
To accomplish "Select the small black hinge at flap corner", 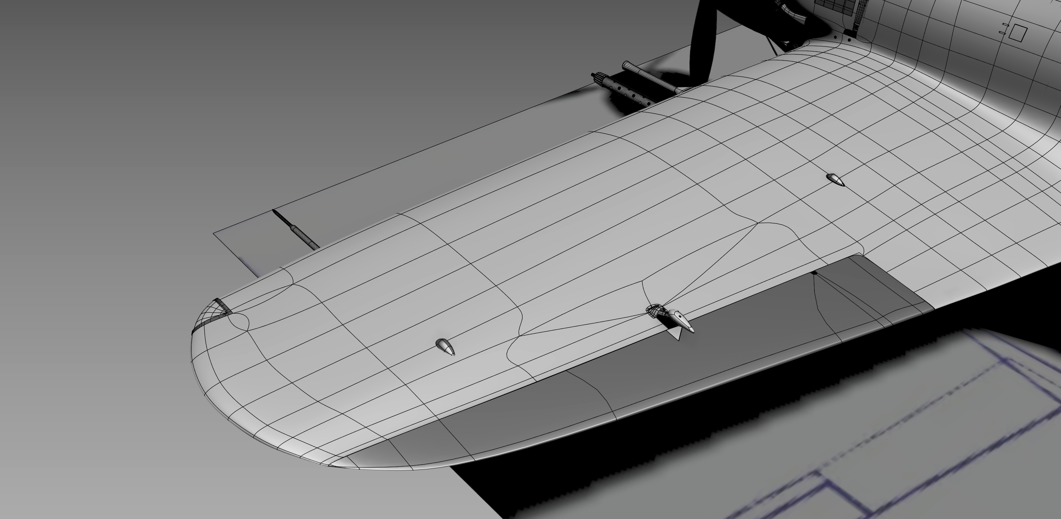I will point(814,272).
